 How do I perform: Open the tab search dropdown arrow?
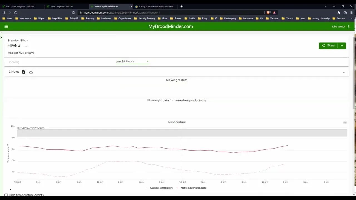326,6
